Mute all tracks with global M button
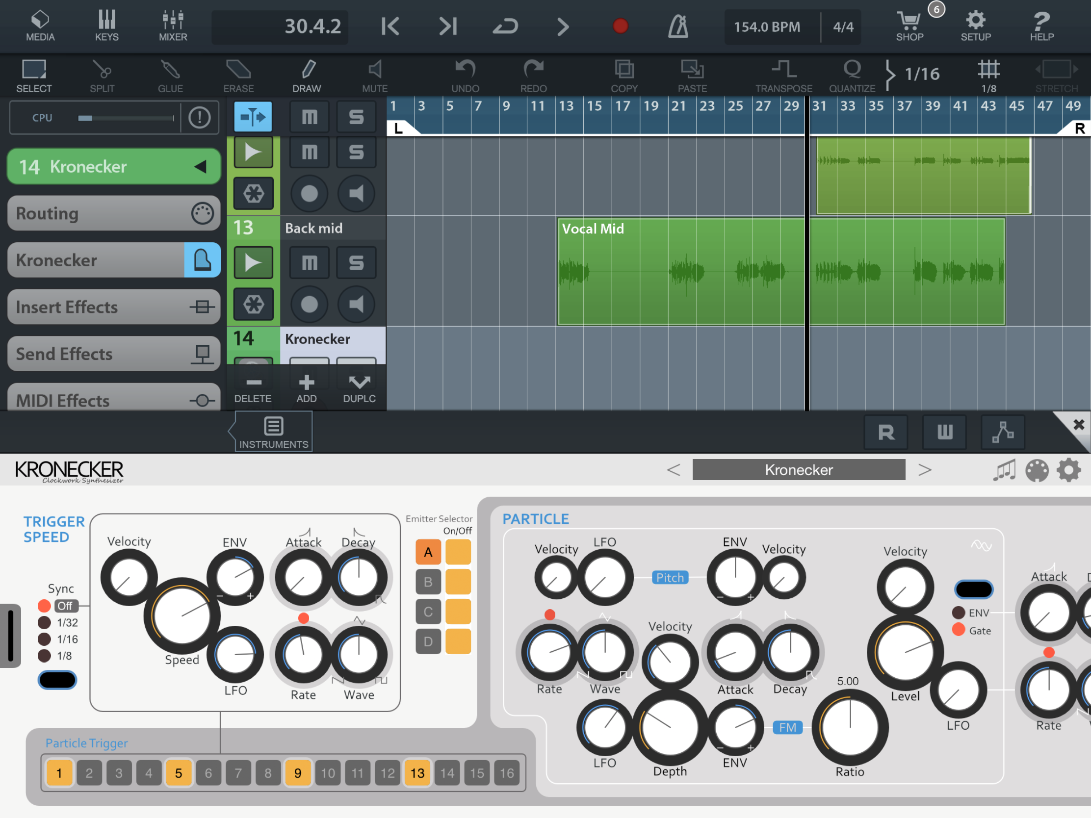This screenshot has height=818, width=1091. tap(309, 117)
